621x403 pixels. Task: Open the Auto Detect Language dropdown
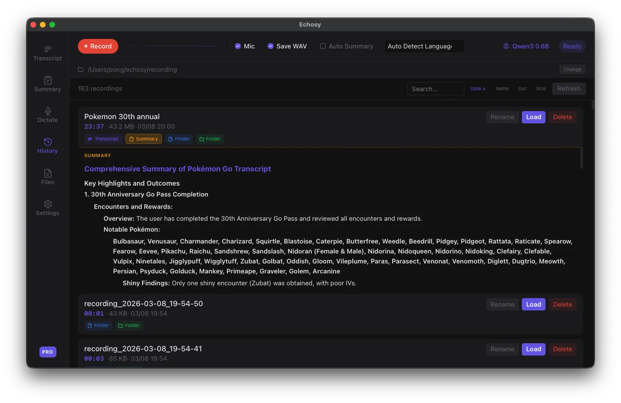pos(424,46)
